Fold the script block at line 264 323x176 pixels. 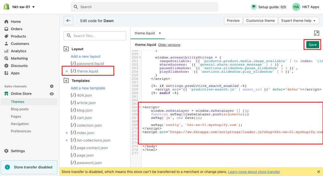pyautogui.click(x=140, y=107)
